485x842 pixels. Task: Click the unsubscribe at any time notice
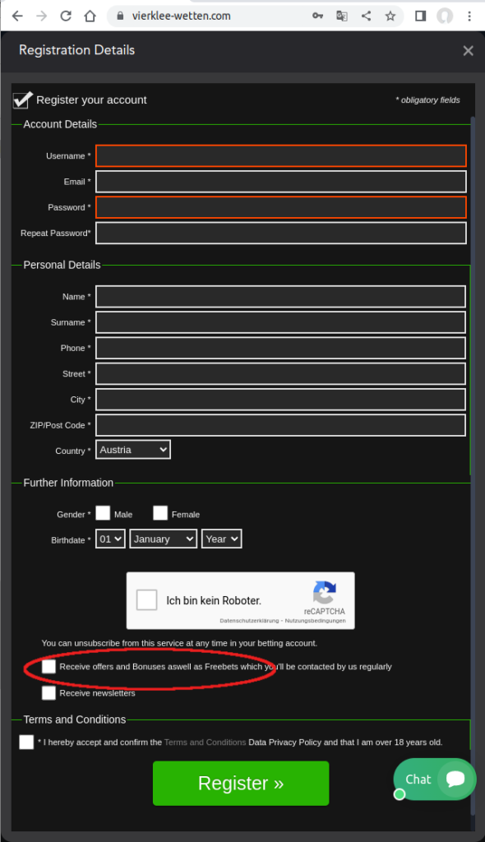[179, 643]
